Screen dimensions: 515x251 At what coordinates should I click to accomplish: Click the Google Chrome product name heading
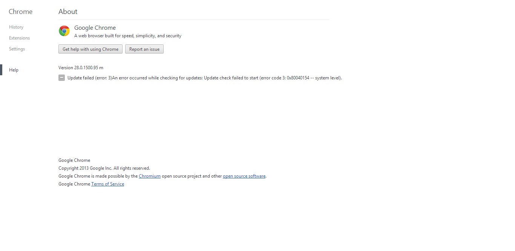[95, 28]
